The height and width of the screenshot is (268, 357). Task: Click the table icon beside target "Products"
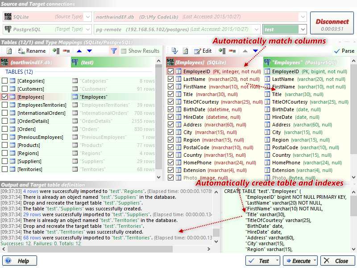75,145
